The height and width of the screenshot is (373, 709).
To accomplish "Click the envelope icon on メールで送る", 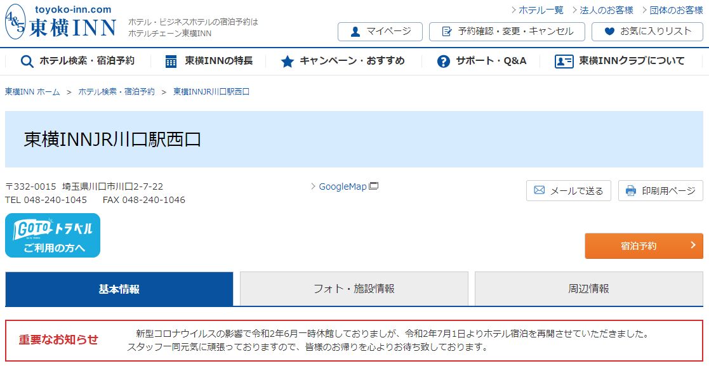I will [540, 190].
